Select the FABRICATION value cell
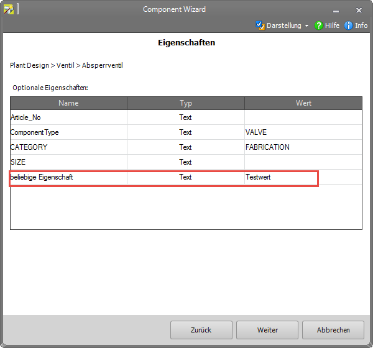 303,147
